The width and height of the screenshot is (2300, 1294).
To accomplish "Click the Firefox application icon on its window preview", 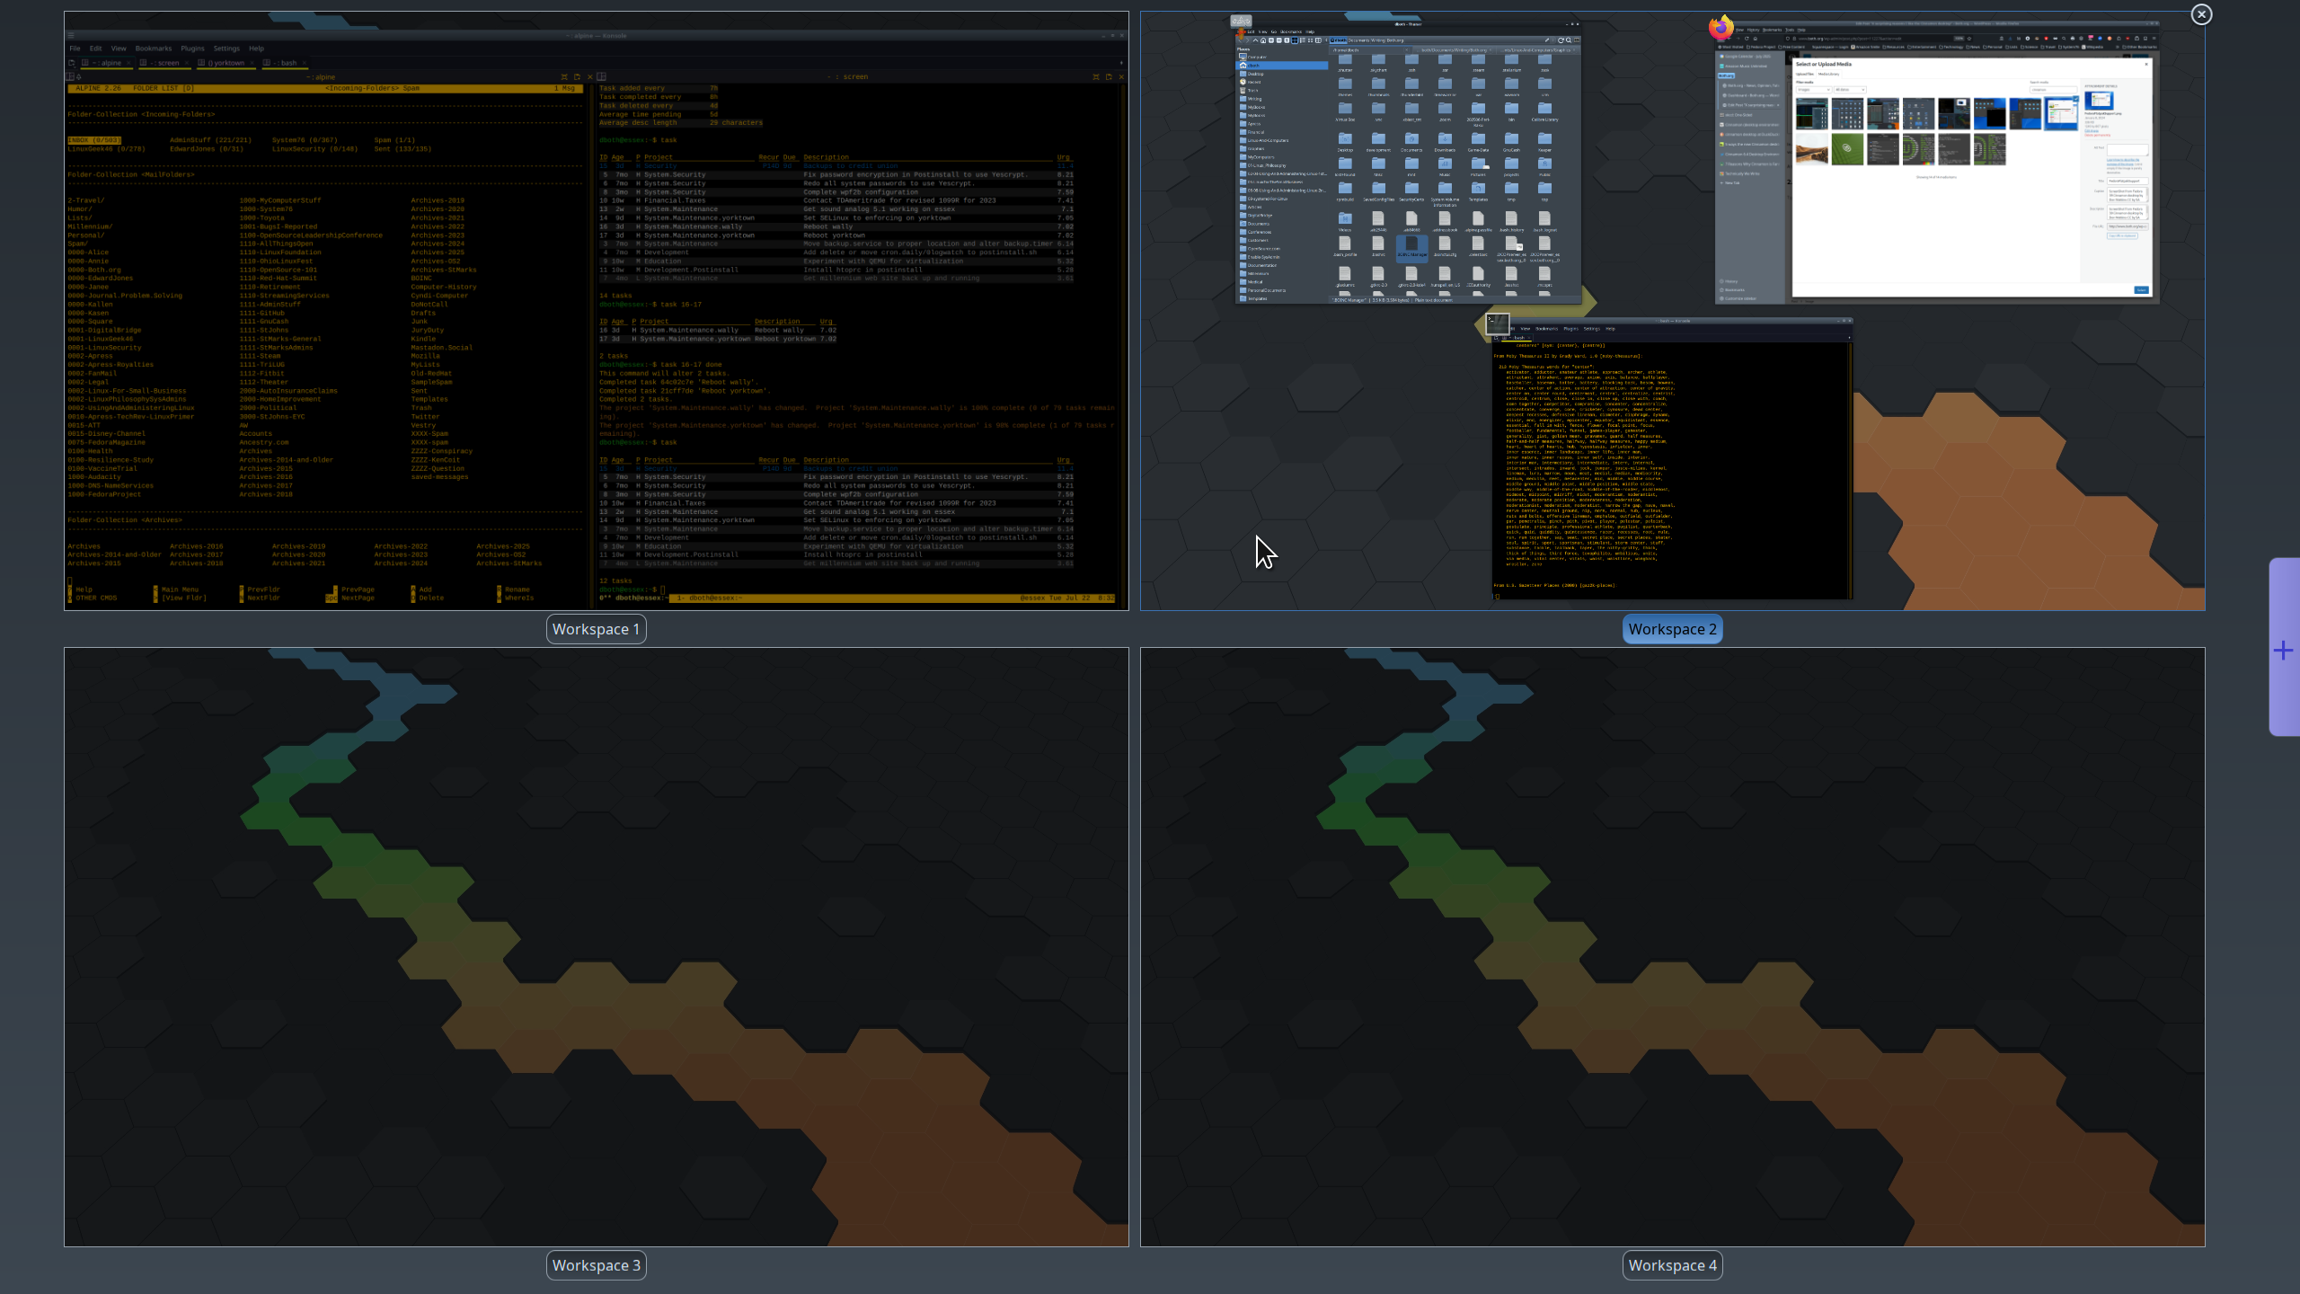I will click(1721, 28).
